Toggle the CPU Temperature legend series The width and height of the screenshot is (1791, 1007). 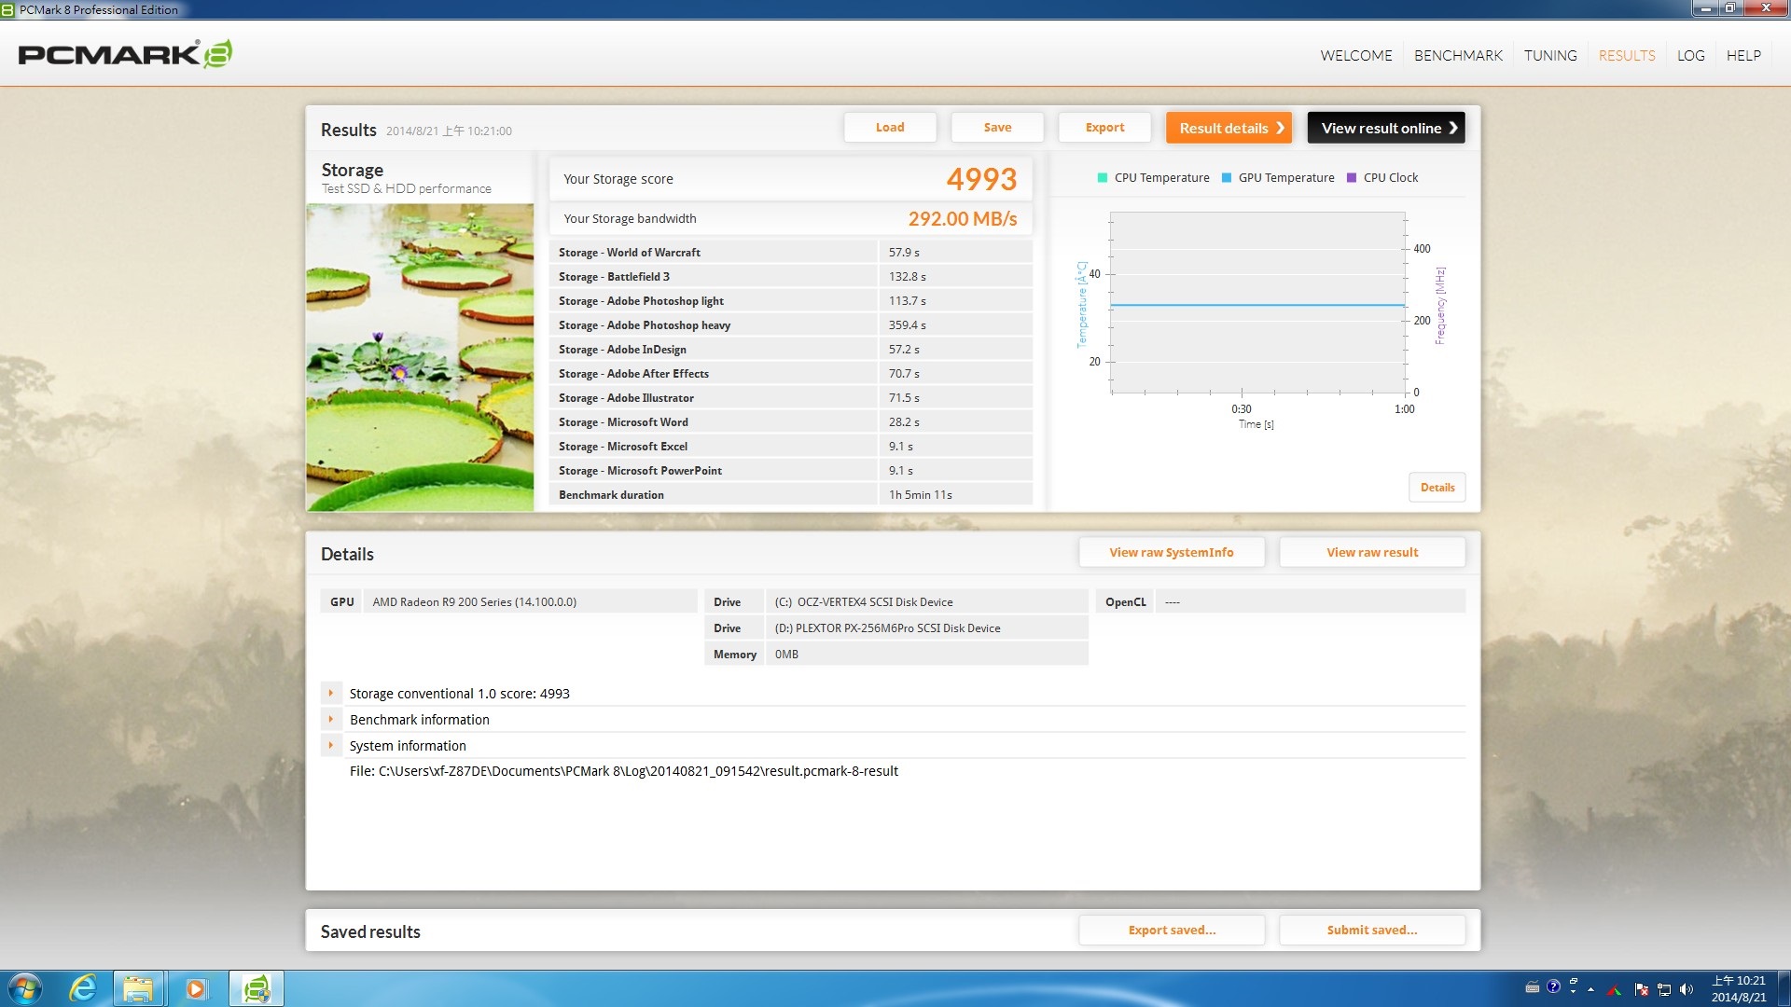(x=1153, y=178)
